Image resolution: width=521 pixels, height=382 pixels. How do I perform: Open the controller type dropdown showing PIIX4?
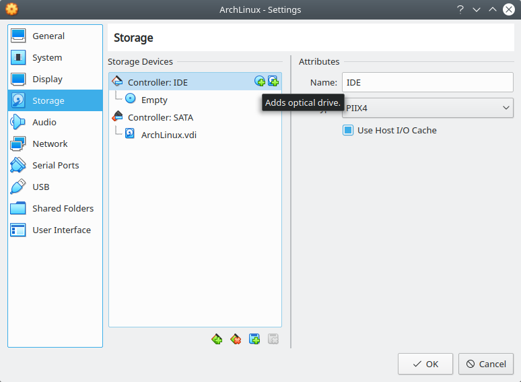tap(427, 108)
